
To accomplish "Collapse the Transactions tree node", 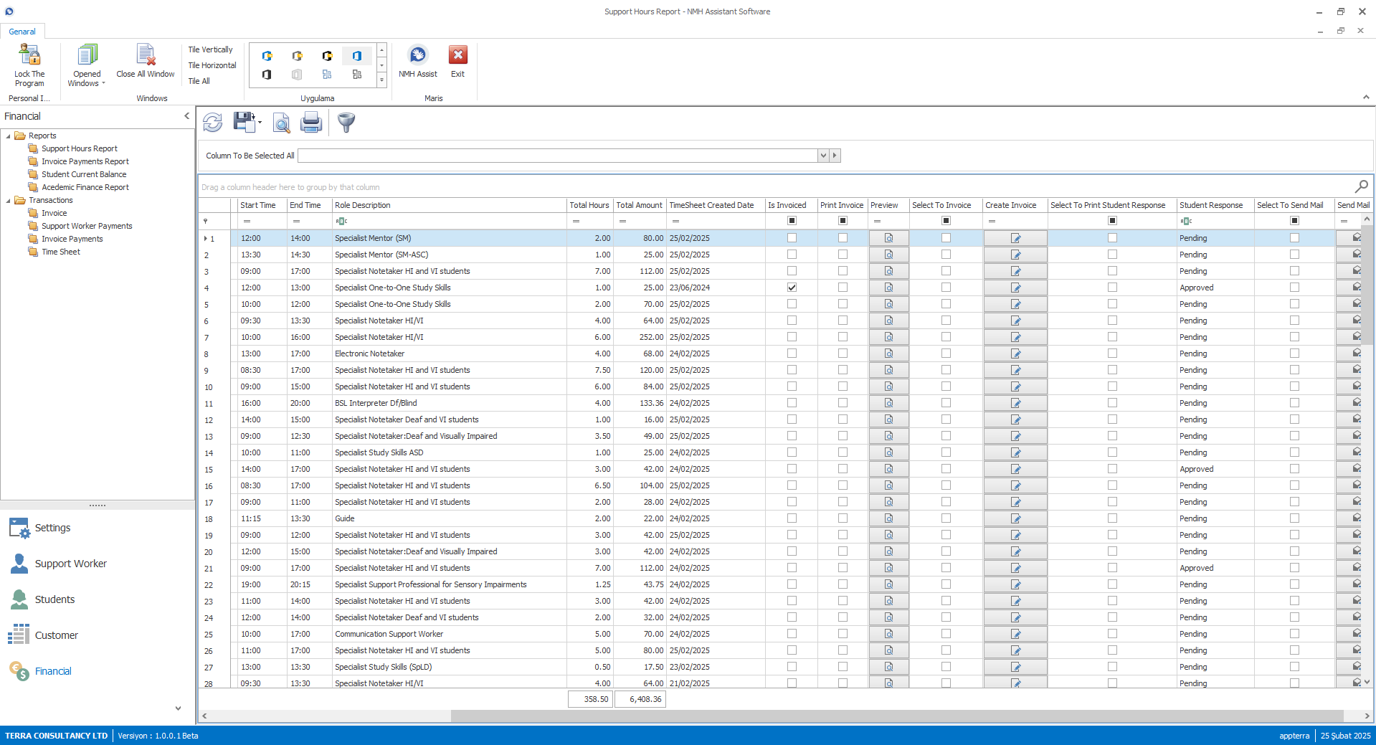I will click(9, 201).
